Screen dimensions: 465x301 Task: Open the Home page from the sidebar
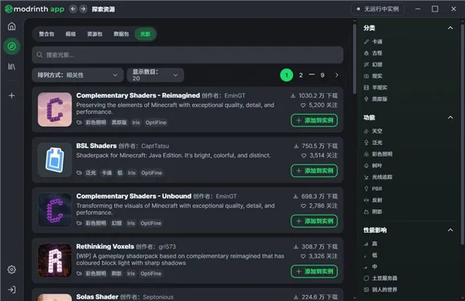[x=12, y=26]
